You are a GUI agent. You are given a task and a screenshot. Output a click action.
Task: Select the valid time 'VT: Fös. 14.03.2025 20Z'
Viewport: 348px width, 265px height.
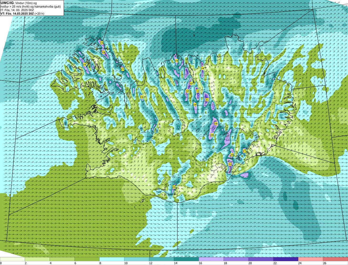[x=17, y=14]
